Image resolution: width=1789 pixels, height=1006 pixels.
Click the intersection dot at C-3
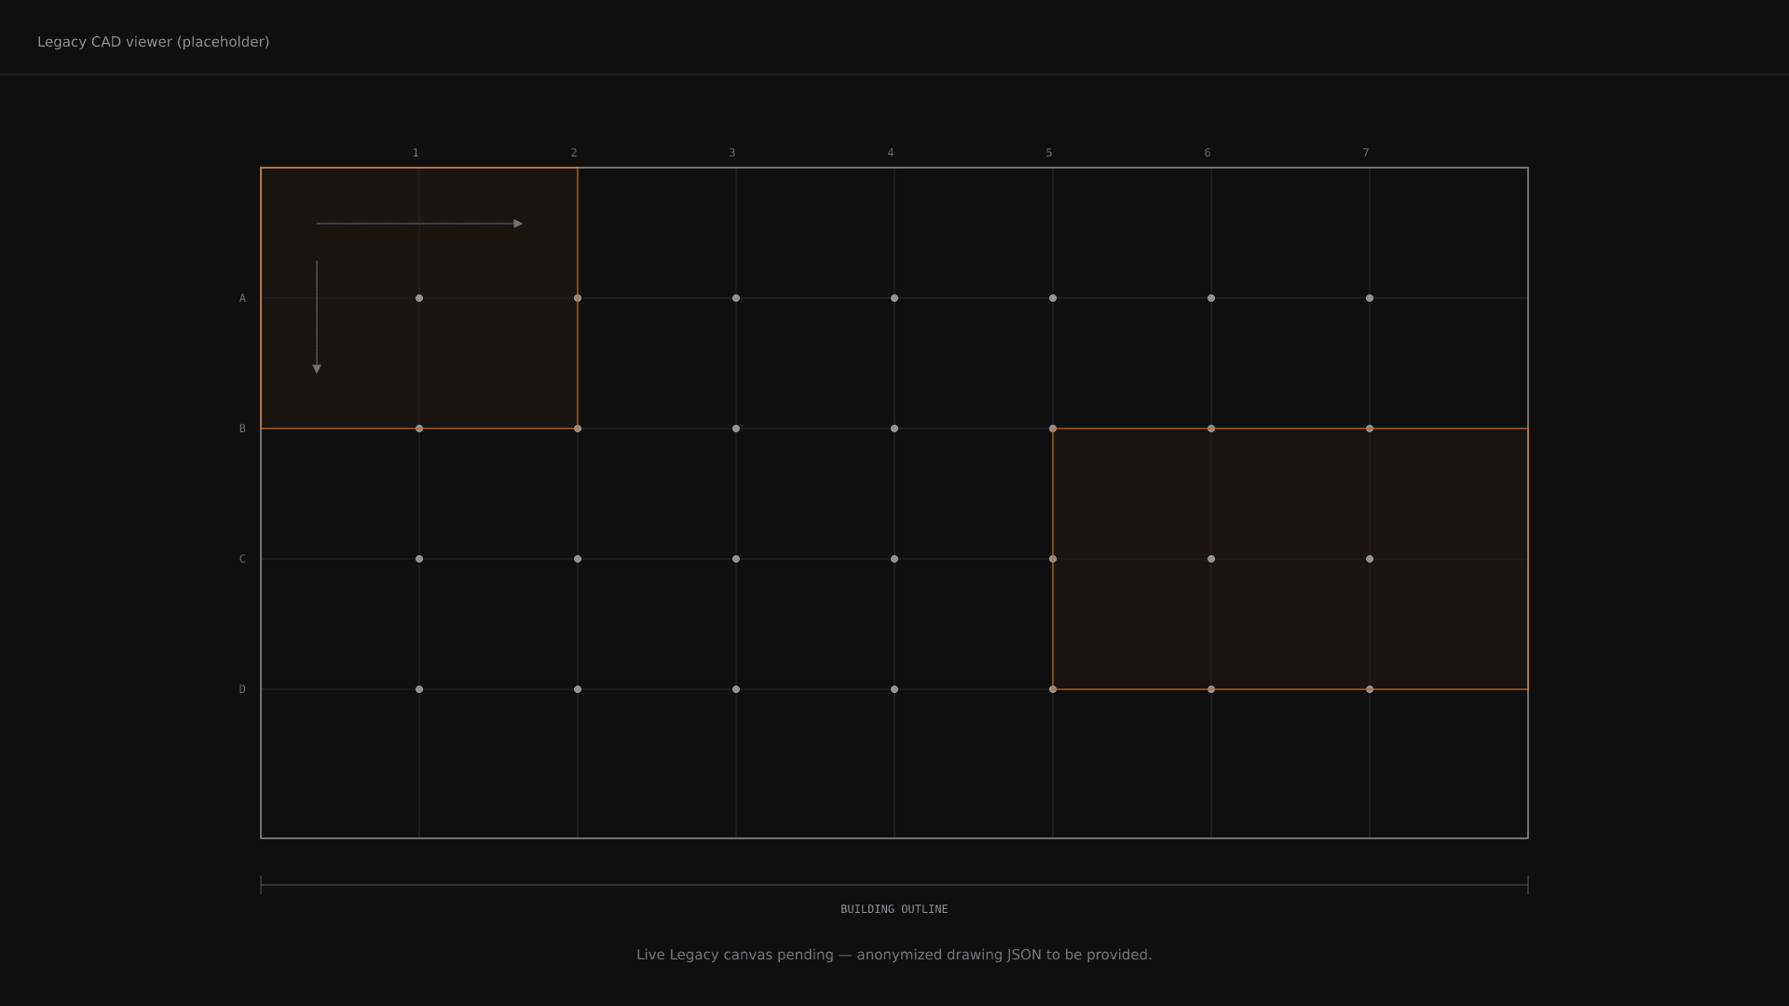736,559
